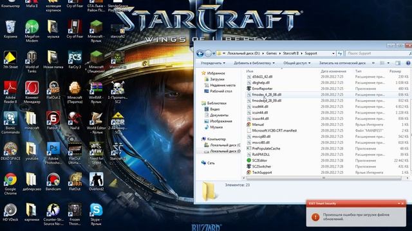The width and height of the screenshot is (412, 231).
Task: Open Need for Speed shortcut
Action: click(x=96, y=153)
